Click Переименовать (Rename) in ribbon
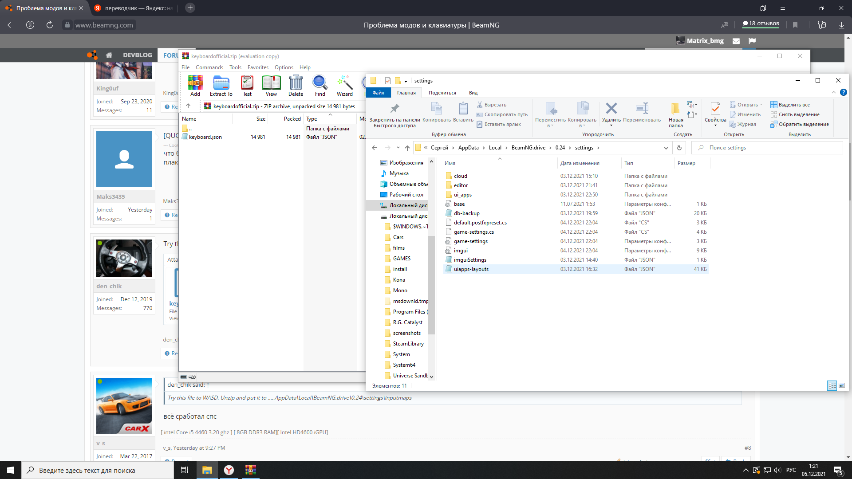852x479 pixels. coord(642,112)
